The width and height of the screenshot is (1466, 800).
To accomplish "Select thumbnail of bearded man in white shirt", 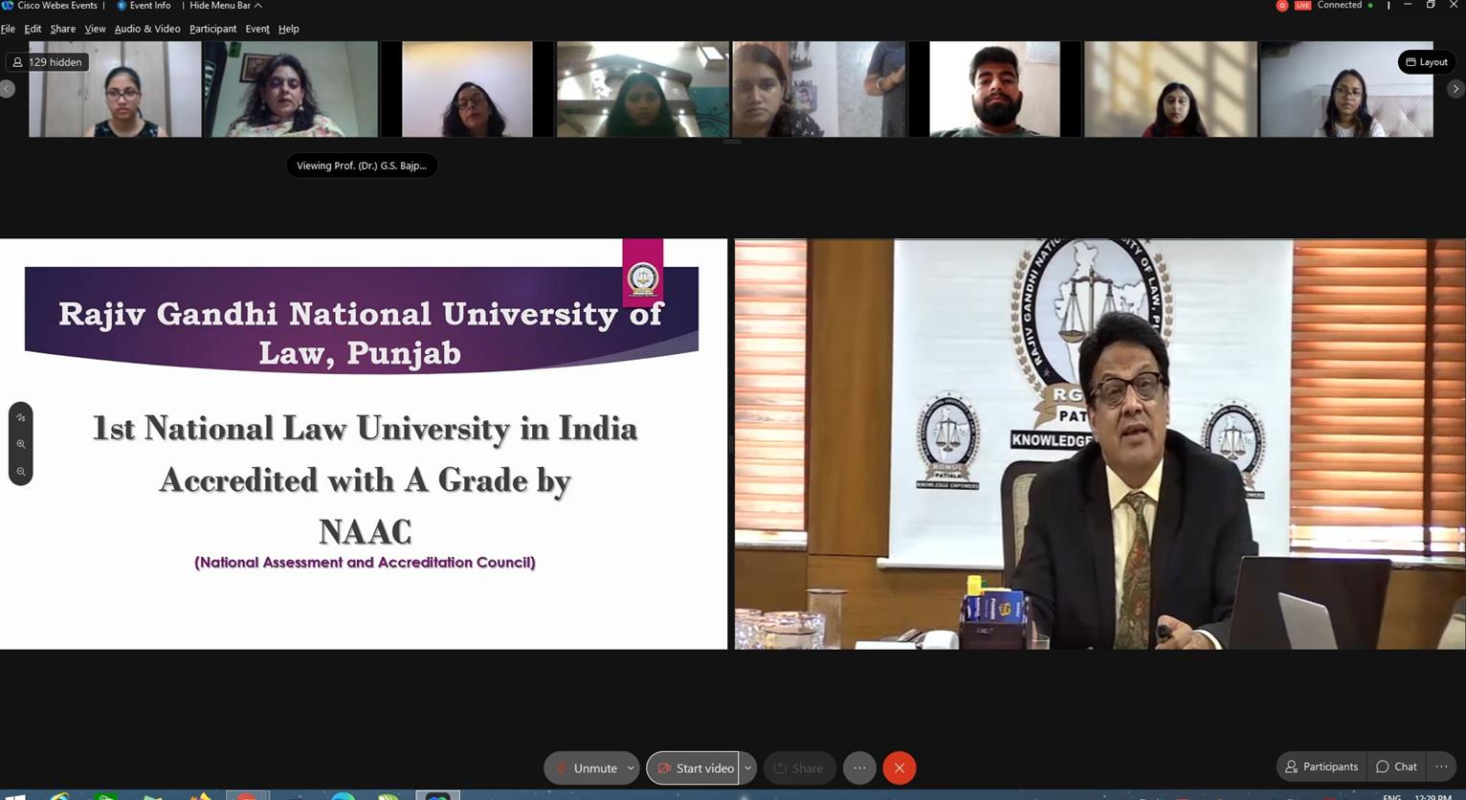I will 995,89.
